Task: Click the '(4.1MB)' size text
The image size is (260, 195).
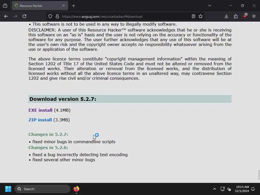Action: tap(62, 110)
